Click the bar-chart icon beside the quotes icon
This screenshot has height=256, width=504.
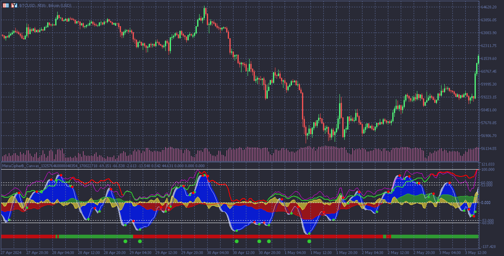(x=15, y=5)
